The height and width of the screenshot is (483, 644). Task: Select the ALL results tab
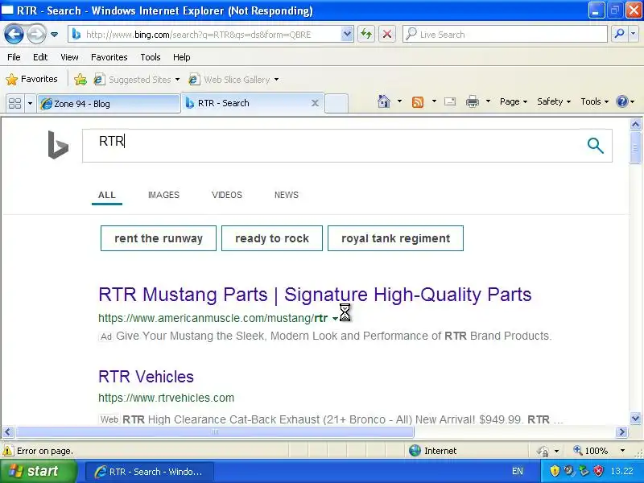107,195
